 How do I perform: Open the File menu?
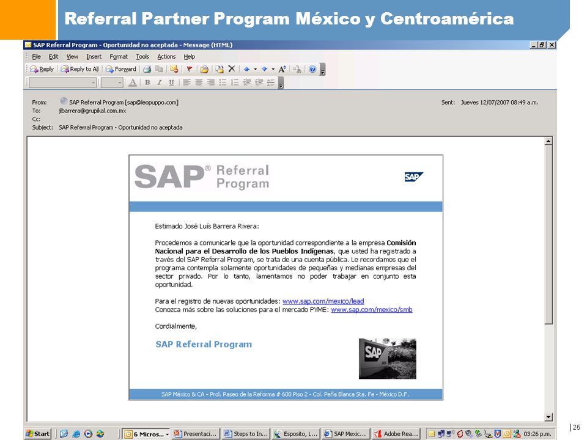tap(36, 56)
